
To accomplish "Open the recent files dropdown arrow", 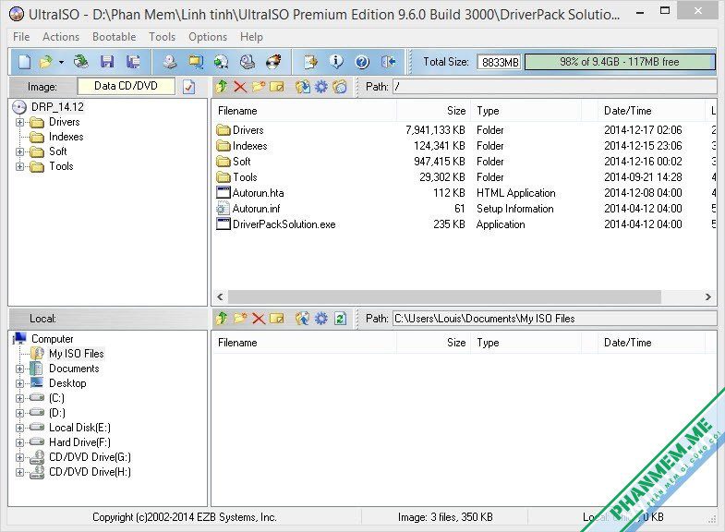I will click(61, 62).
